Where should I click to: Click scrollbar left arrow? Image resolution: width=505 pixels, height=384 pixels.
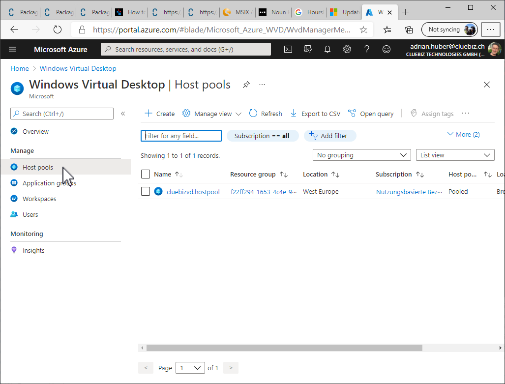pos(142,348)
